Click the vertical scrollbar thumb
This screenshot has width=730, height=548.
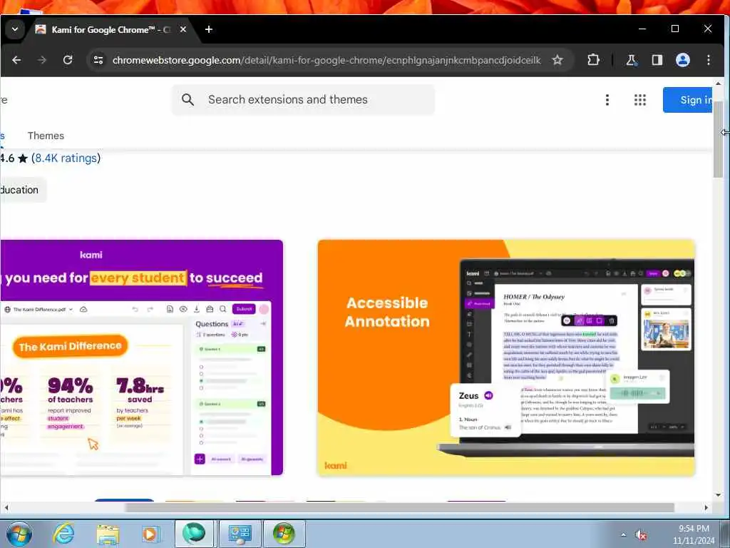click(718, 139)
